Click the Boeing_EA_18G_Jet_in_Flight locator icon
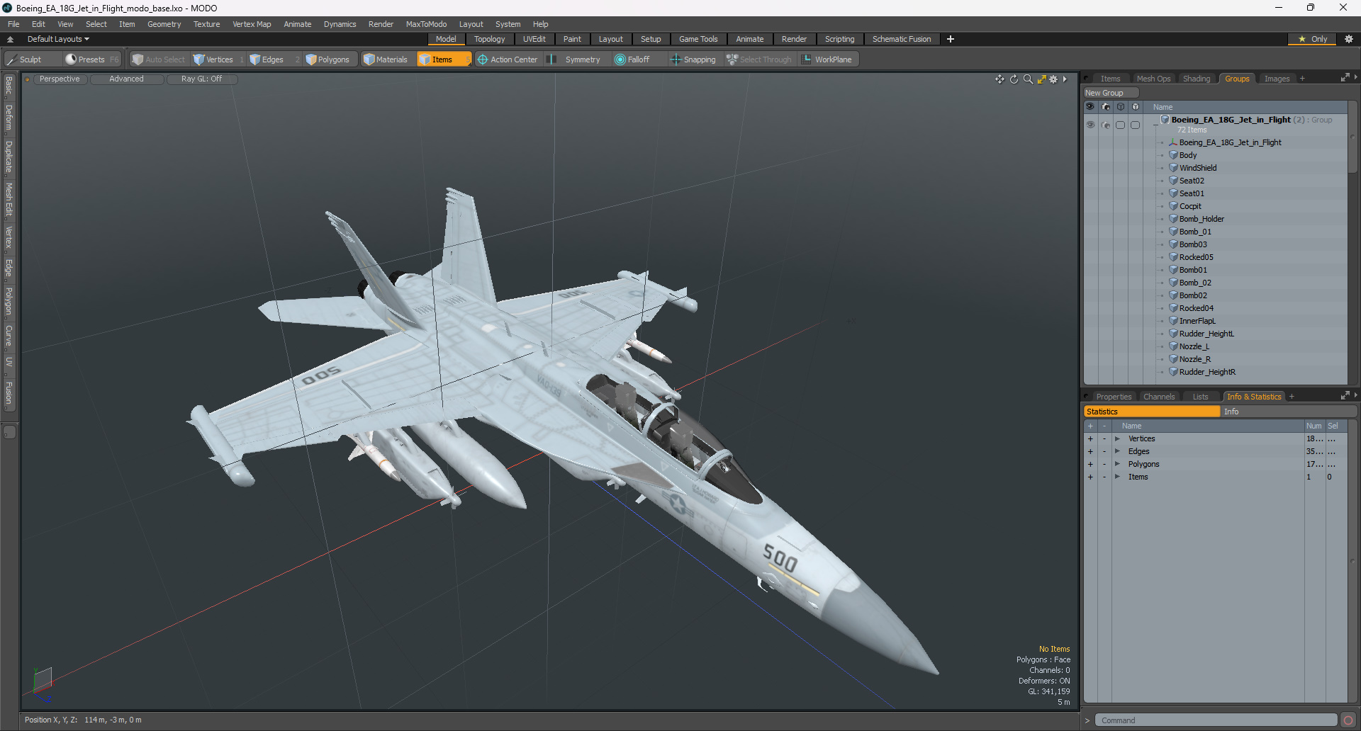The image size is (1361, 731). (1174, 142)
